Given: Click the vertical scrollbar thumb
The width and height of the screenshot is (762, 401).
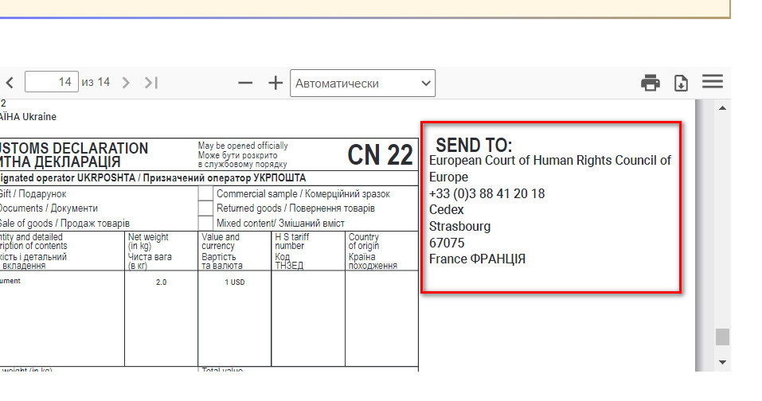Looking at the screenshot, I should tap(722, 337).
